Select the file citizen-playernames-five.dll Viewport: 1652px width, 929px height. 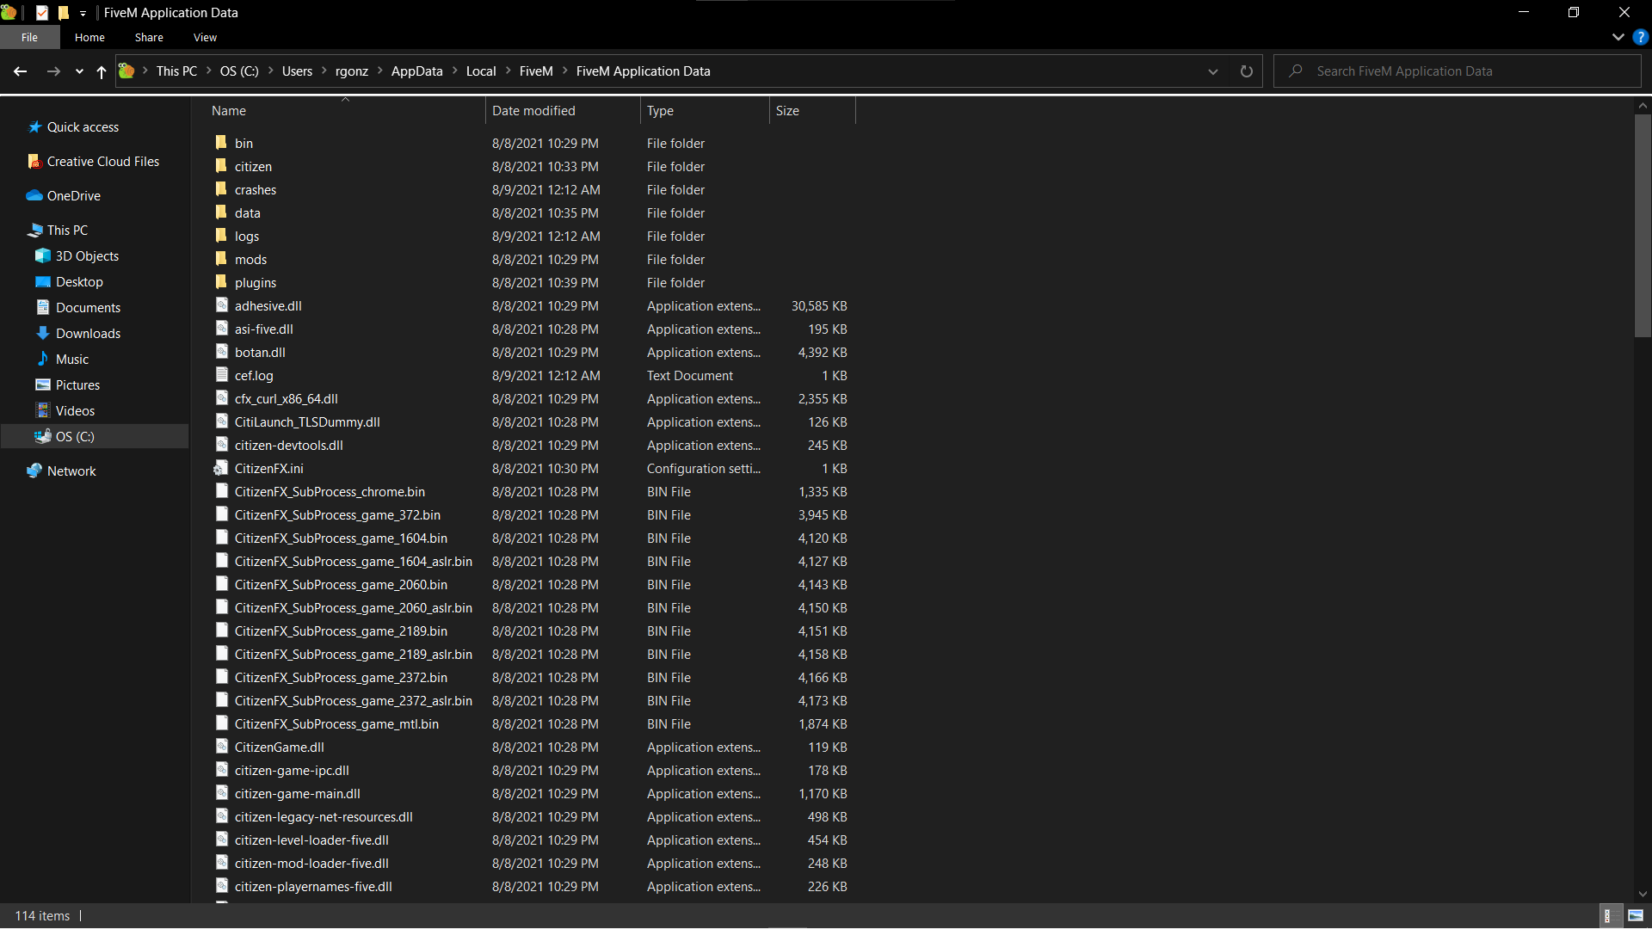coord(313,886)
